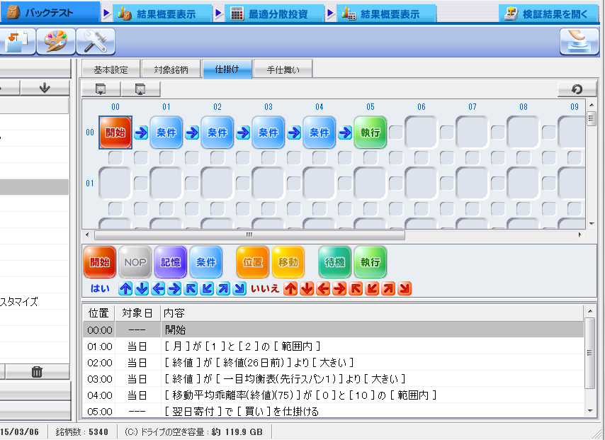This screenshot has height=440, width=605.
Task: Click the blue はい down-right diagonal arrow
Action: [x=239, y=288]
